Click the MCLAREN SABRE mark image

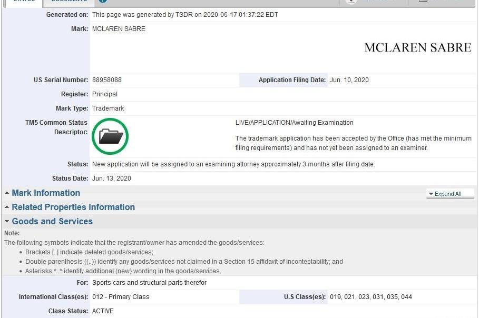coord(417,47)
